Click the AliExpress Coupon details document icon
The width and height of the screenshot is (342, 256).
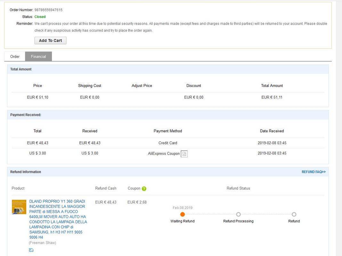[184, 154]
